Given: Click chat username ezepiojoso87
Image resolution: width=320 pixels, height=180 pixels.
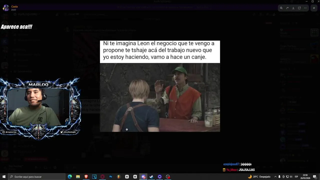Looking at the screenshot, I should point(231,164).
